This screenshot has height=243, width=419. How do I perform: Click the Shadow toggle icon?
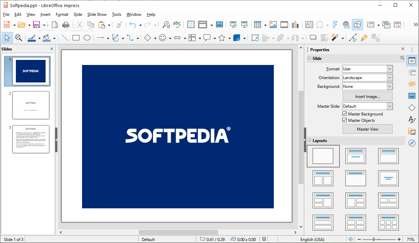tap(313, 38)
